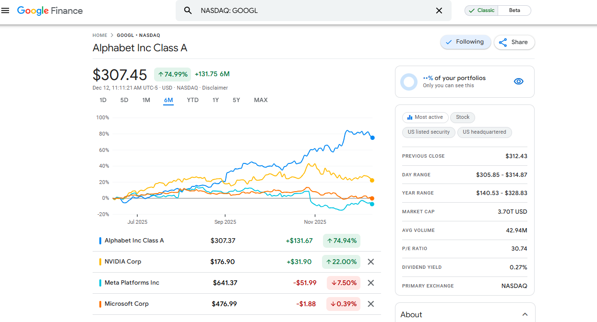Remove Microsoft Corp from comparison
Image resolution: width=597 pixels, height=322 pixels.
(370, 304)
